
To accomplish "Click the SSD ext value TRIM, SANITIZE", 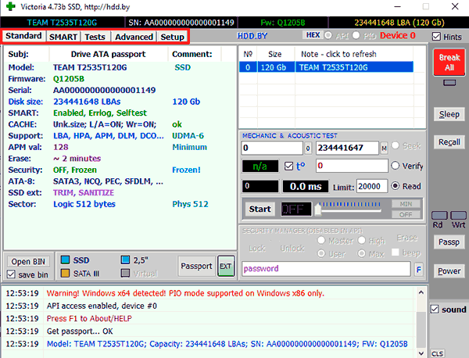I will (x=84, y=192).
